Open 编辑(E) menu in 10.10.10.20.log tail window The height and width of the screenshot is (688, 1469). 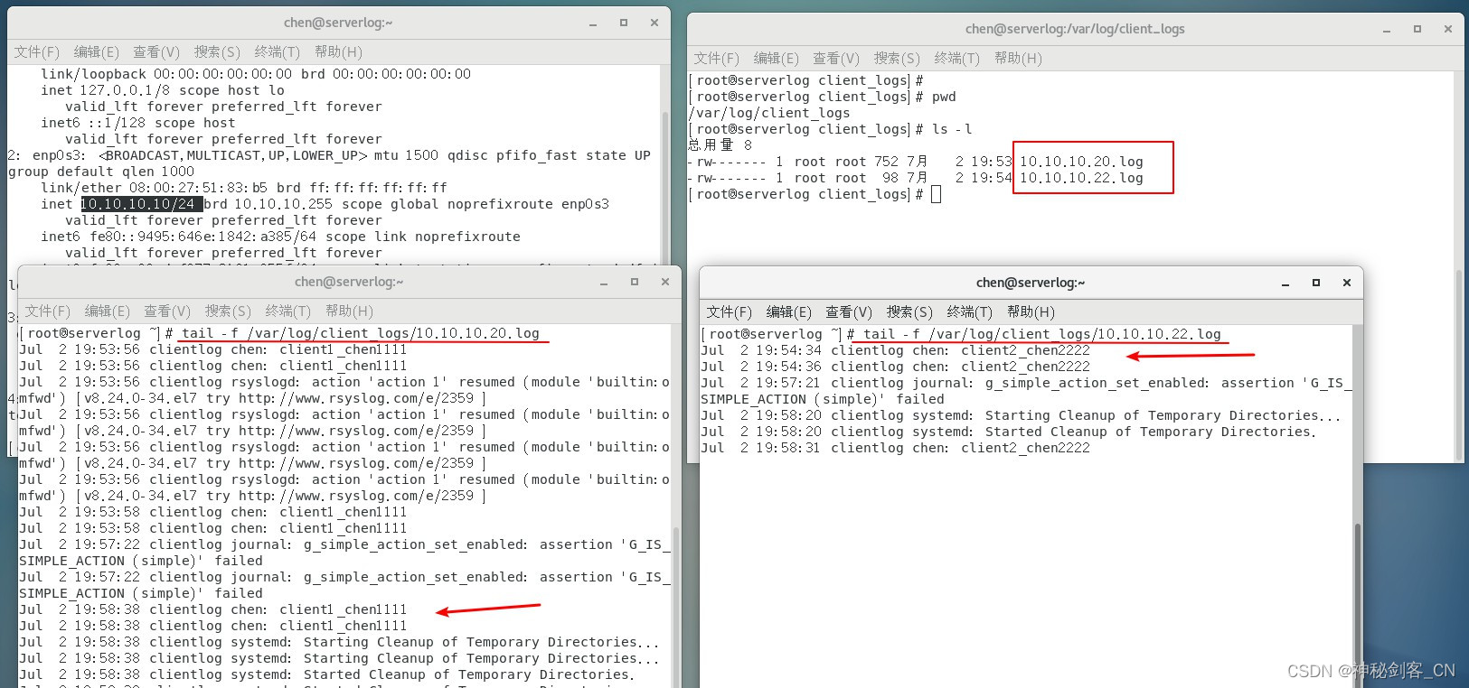[108, 311]
